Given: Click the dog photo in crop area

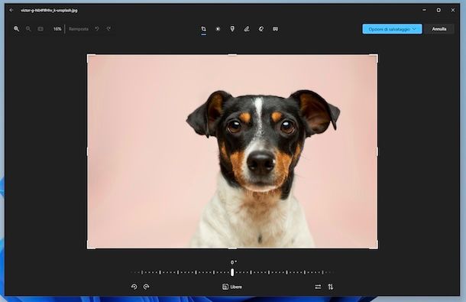Looking at the screenshot, I should tap(232, 151).
